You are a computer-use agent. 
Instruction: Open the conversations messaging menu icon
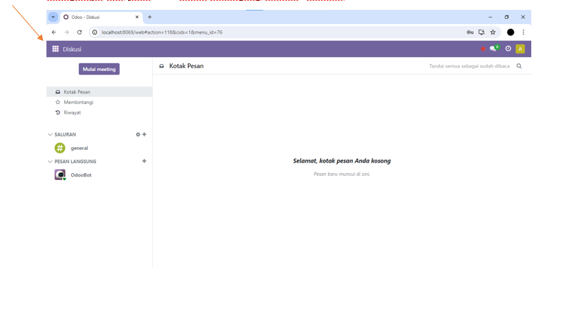(494, 49)
